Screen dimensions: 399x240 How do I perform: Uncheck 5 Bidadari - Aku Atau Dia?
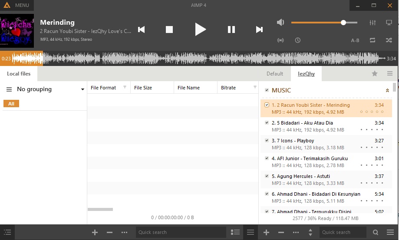pos(267,122)
